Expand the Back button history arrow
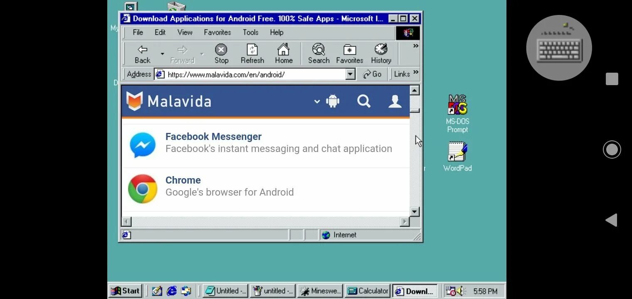Image resolution: width=632 pixels, height=299 pixels. (162, 54)
